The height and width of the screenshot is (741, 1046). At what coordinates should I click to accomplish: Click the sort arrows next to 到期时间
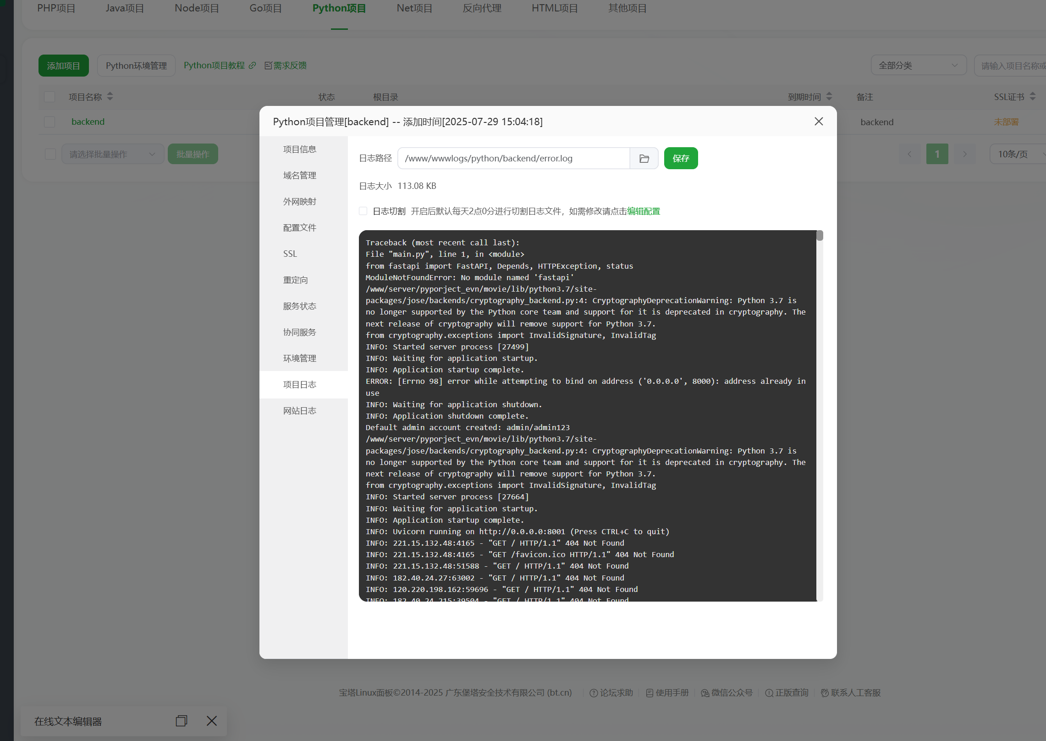pos(829,97)
